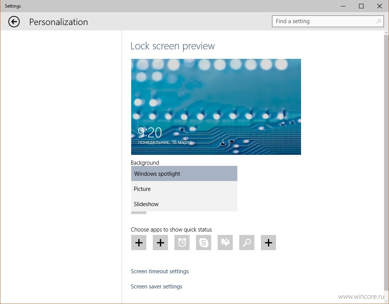Choose Picture in Background dropdown
The width and height of the screenshot is (389, 304).
point(184,189)
